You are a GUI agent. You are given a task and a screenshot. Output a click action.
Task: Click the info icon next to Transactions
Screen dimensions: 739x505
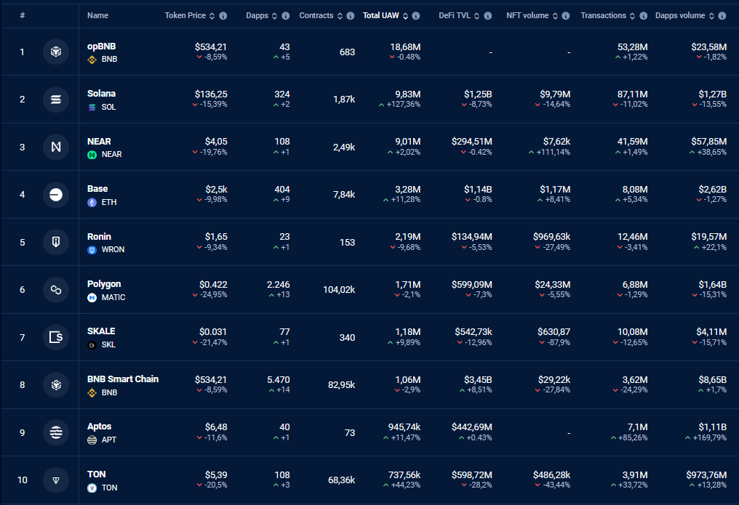click(x=643, y=15)
